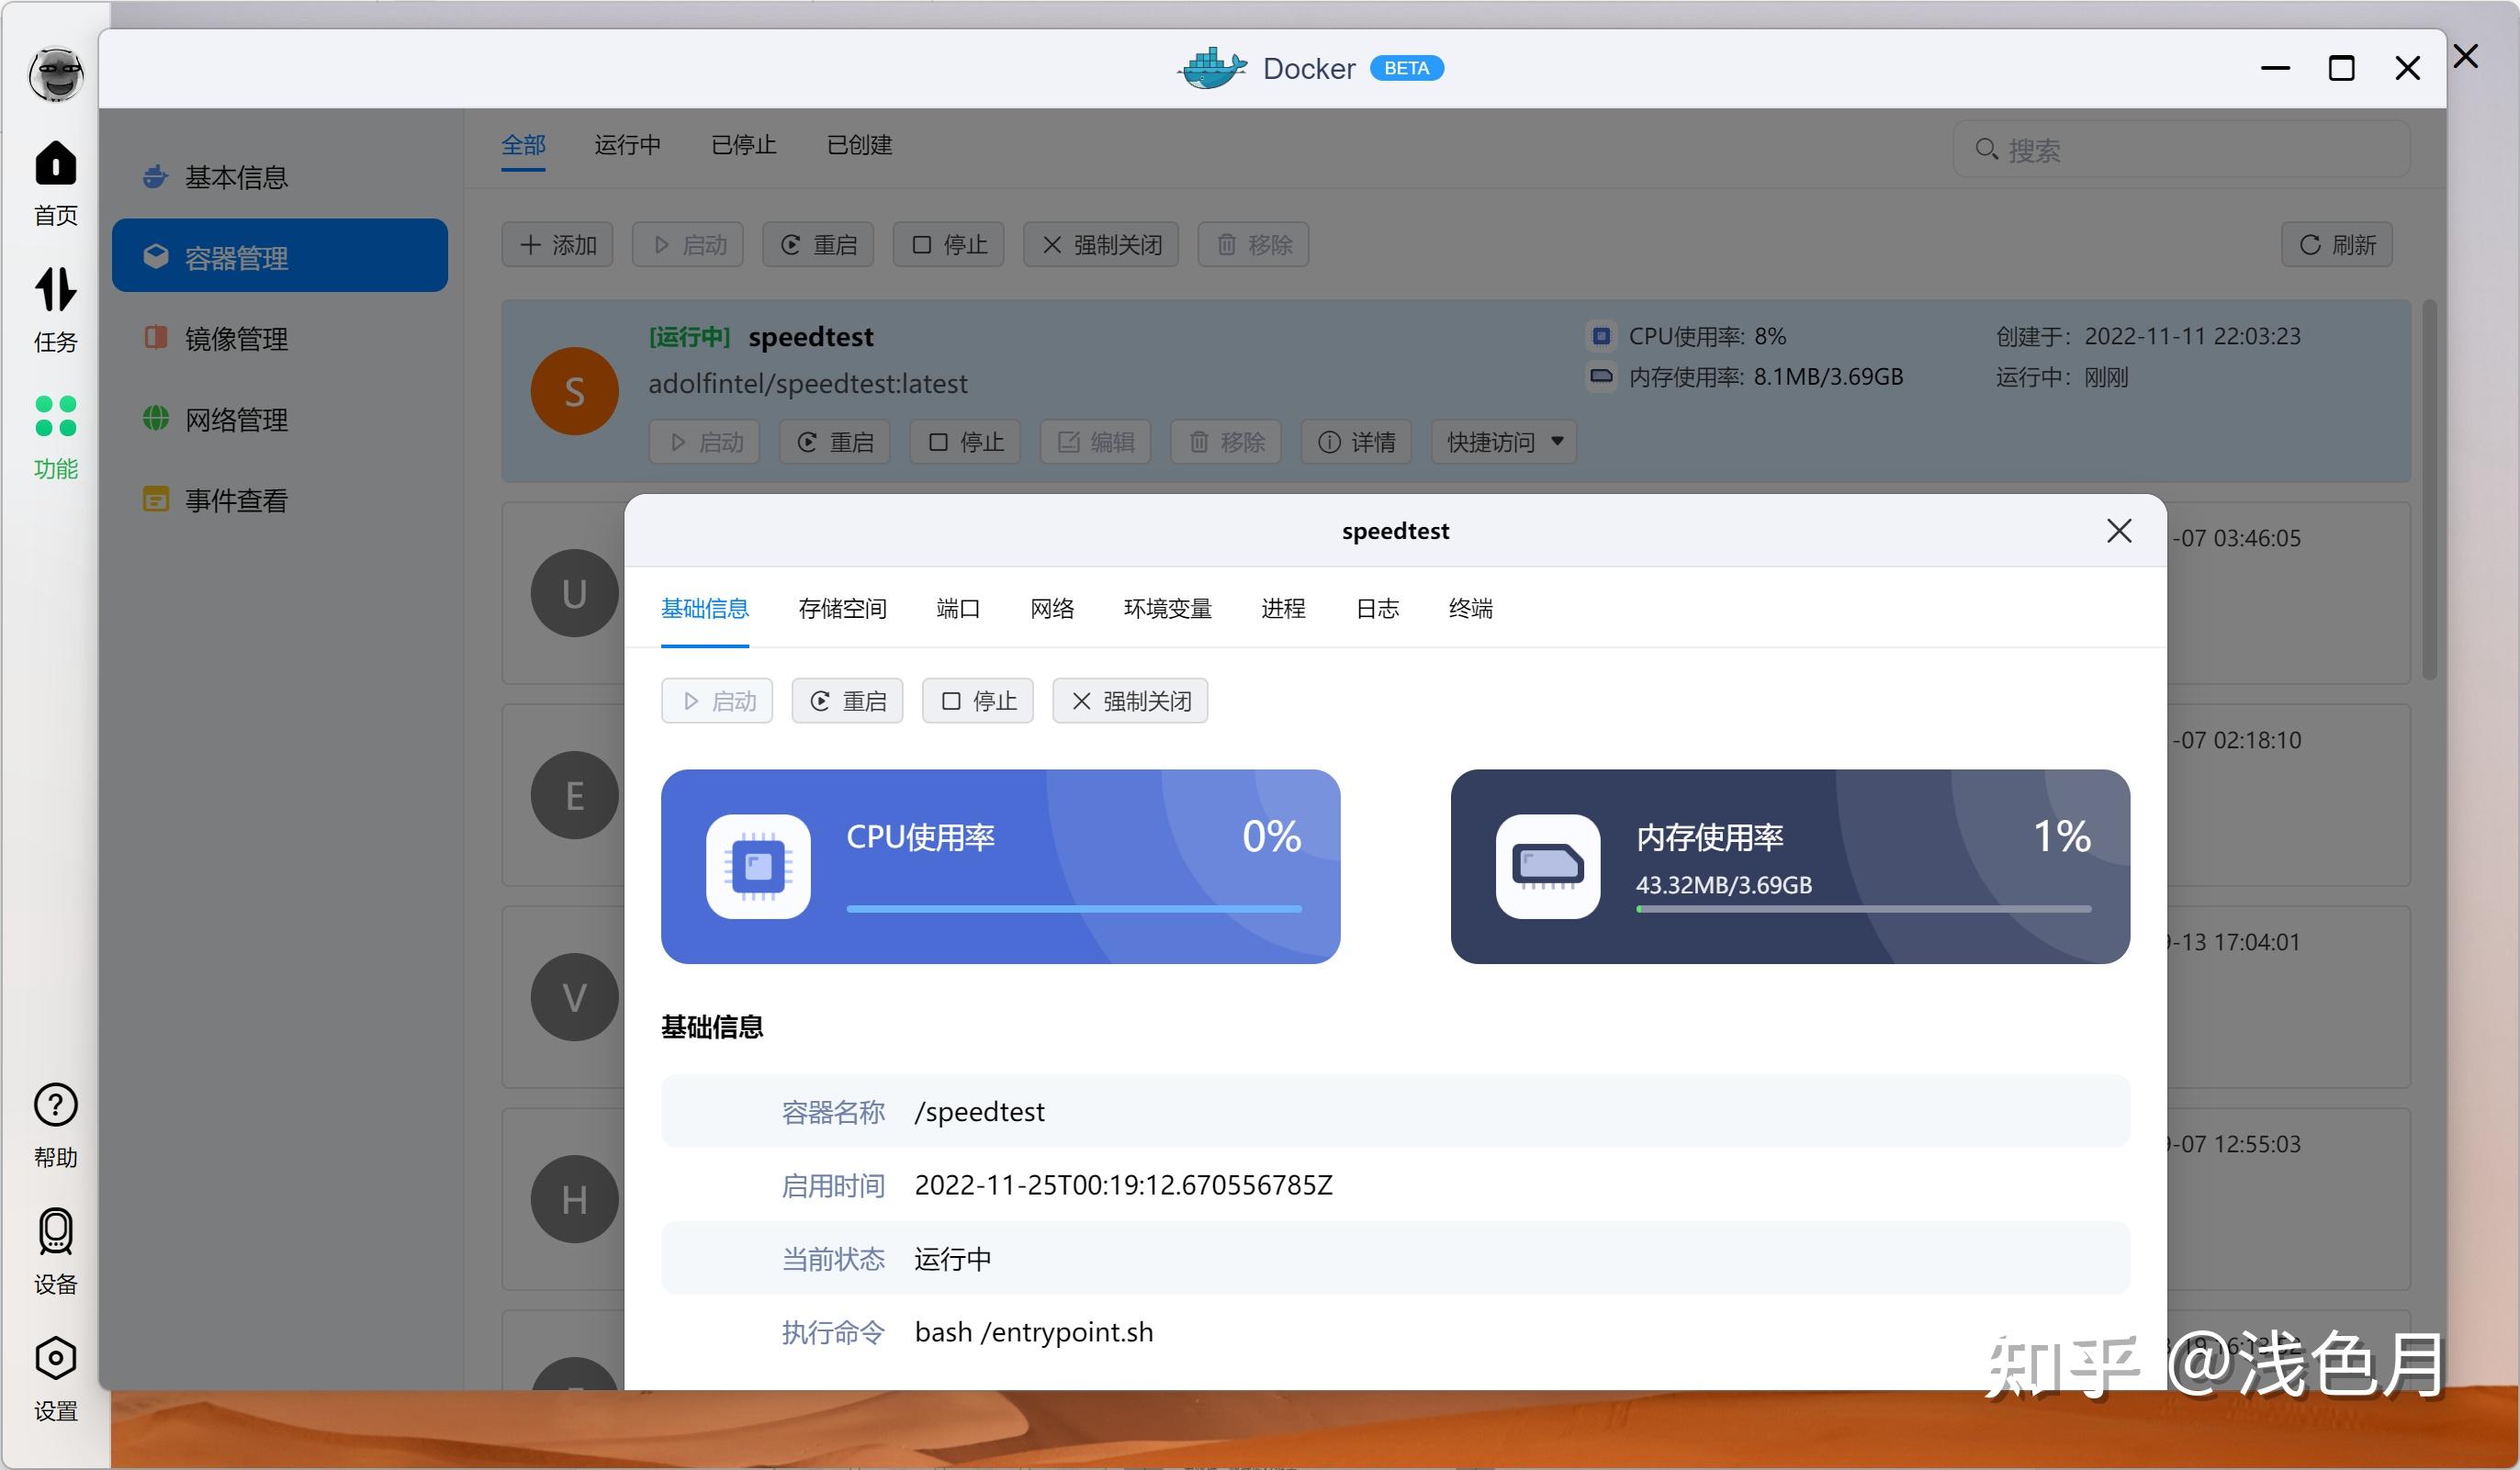This screenshot has height=1470, width=2520.
Task: Close the speedtest details dialog
Action: coord(2119,531)
